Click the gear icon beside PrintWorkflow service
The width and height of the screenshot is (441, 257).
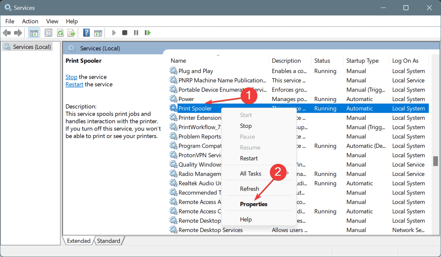pyautogui.click(x=173, y=127)
